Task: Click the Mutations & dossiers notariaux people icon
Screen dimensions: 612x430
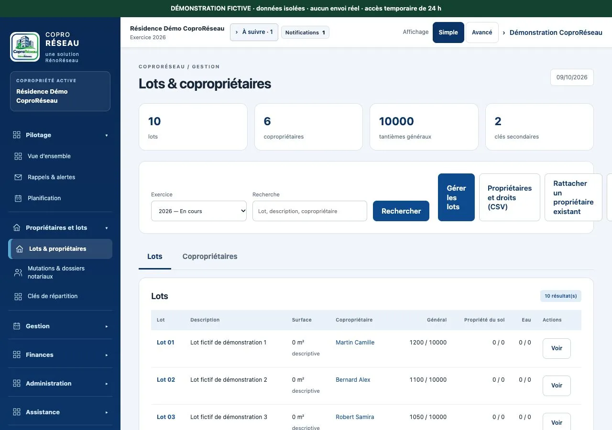Action: 18,272
